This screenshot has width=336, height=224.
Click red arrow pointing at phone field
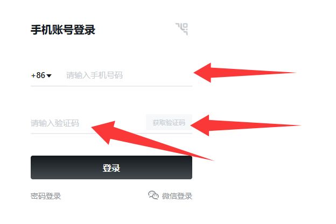coord(244,73)
